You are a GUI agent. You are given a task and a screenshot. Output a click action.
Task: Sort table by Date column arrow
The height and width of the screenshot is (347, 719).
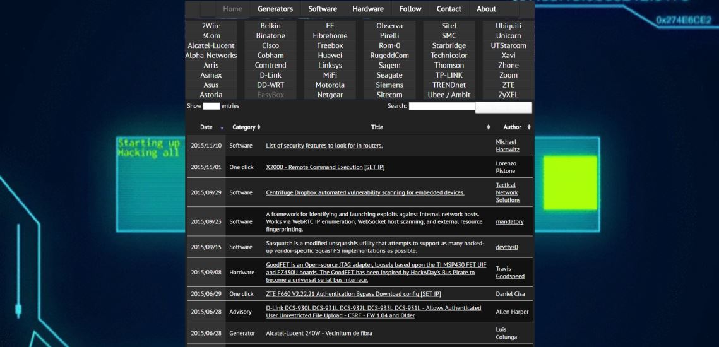click(x=222, y=127)
